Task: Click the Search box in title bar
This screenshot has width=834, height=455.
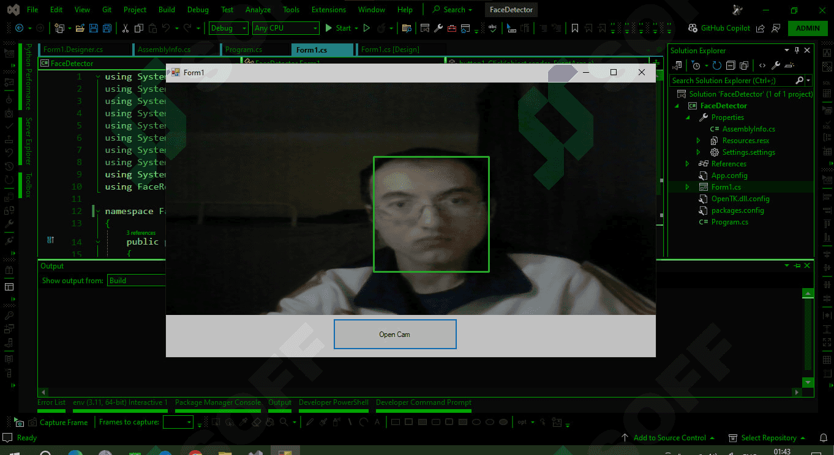Action: [x=453, y=10]
